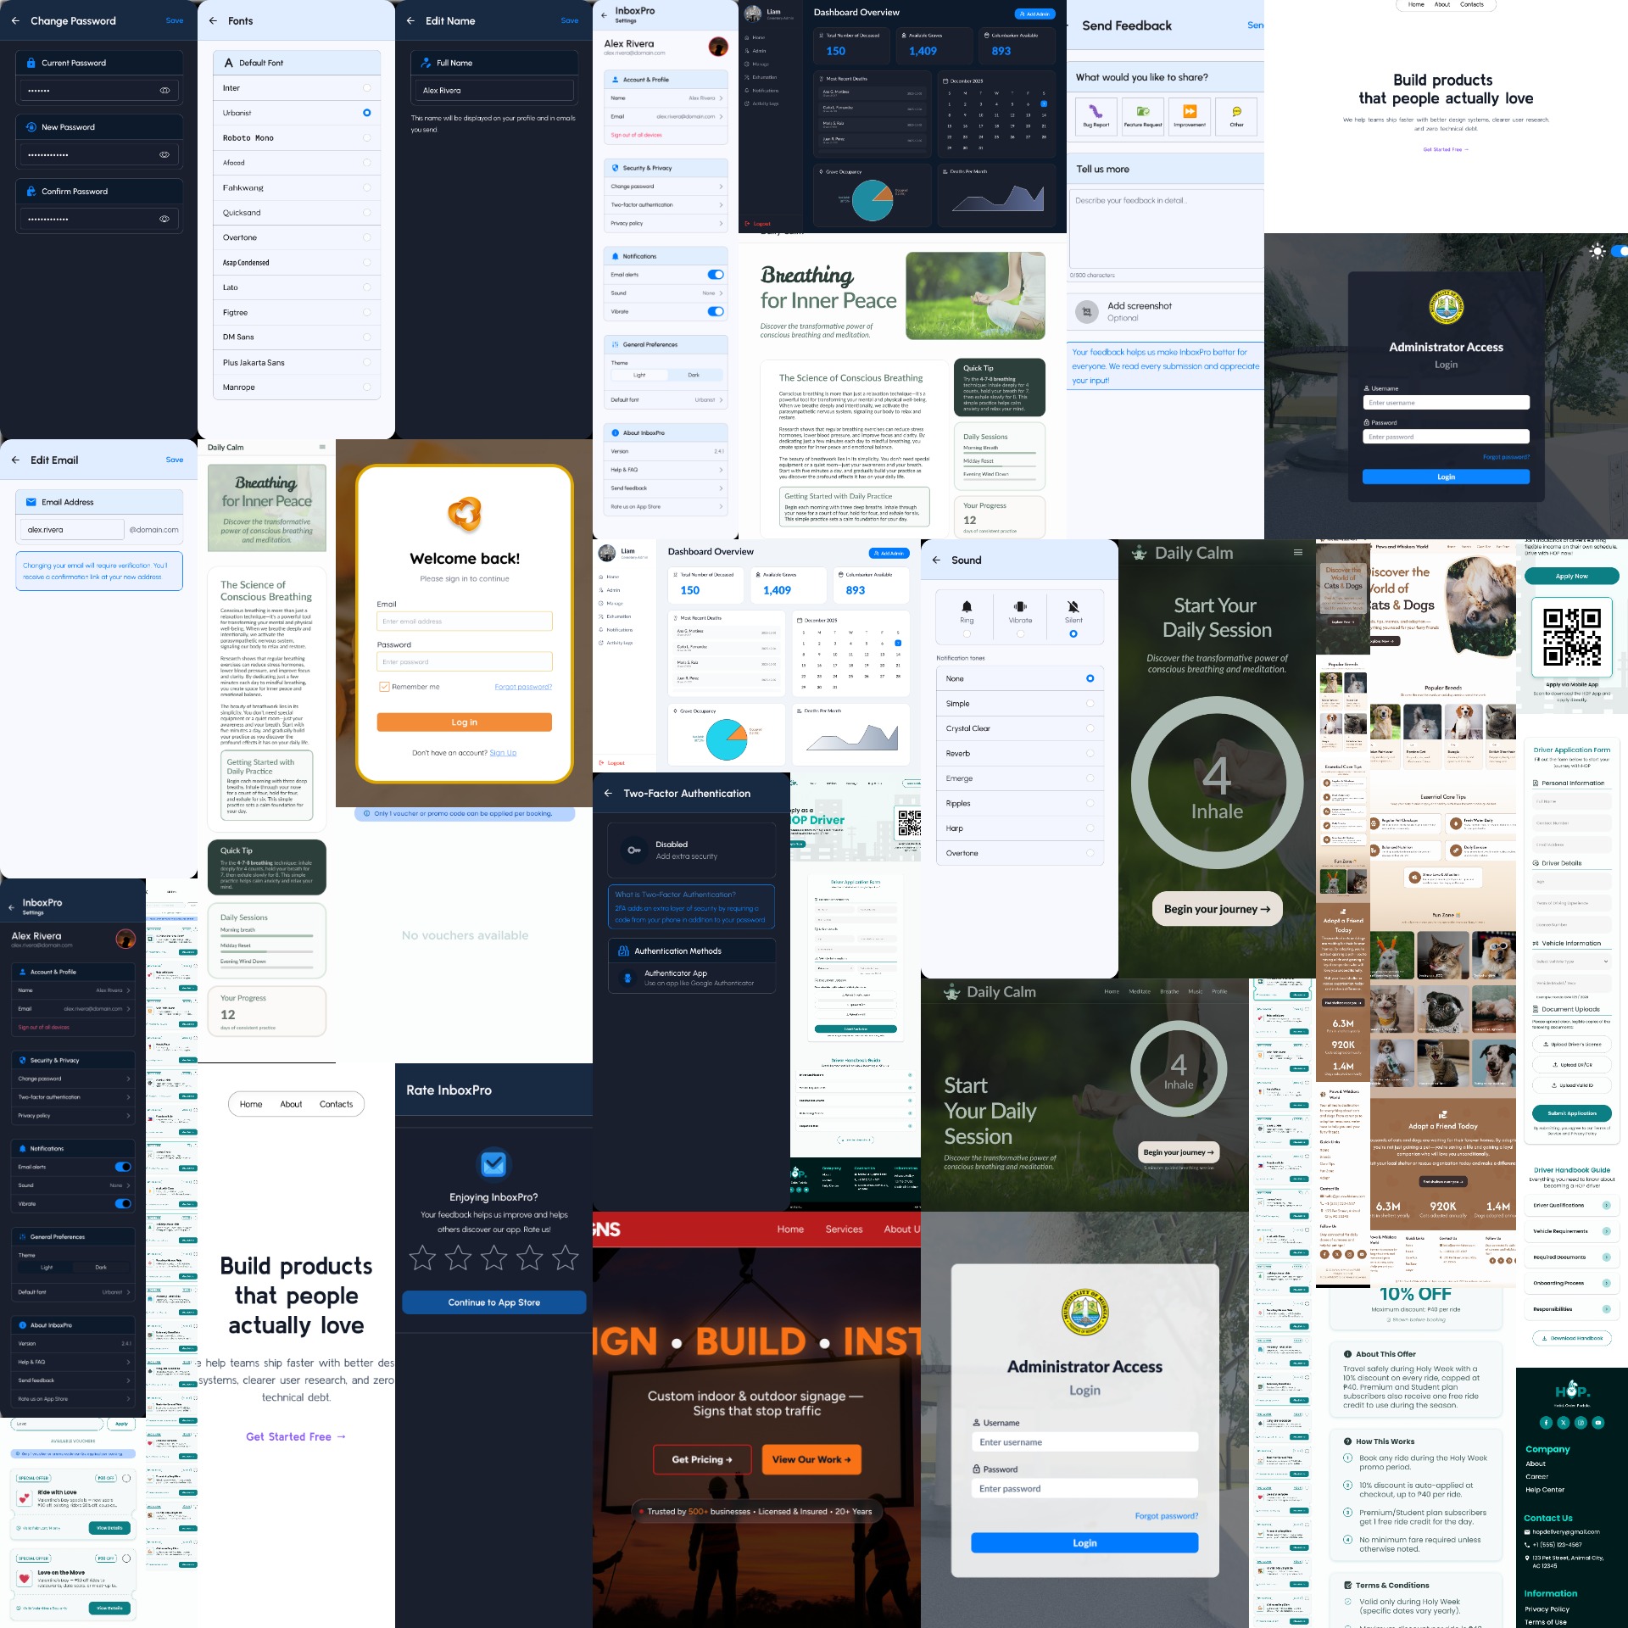Select Roboto Mono radio in Fonts list
The height and width of the screenshot is (1628, 1628).
[366, 137]
